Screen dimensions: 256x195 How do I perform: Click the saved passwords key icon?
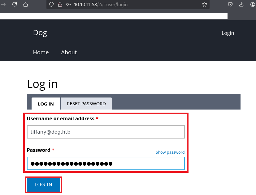click(68, 5)
